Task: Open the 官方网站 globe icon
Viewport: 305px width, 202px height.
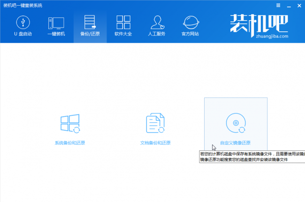Action: (191, 22)
